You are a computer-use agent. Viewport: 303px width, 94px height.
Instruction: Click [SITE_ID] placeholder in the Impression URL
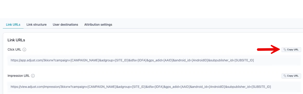[139, 87]
